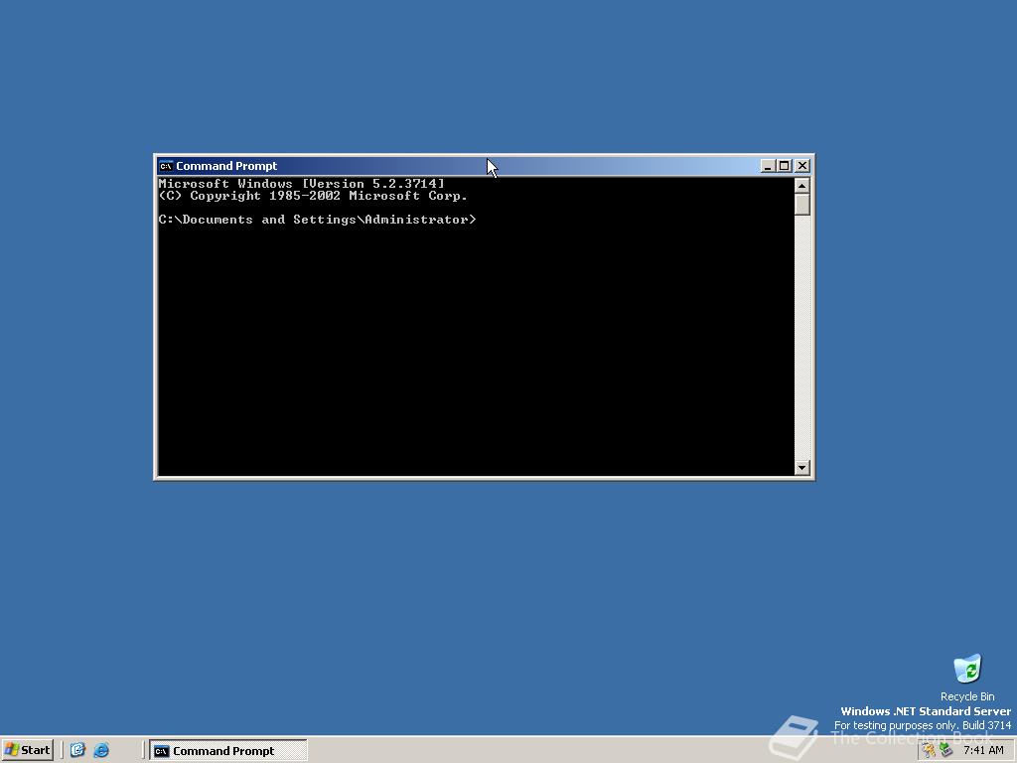Click the Start button
The image size is (1017, 763).
(x=27, y=750)
